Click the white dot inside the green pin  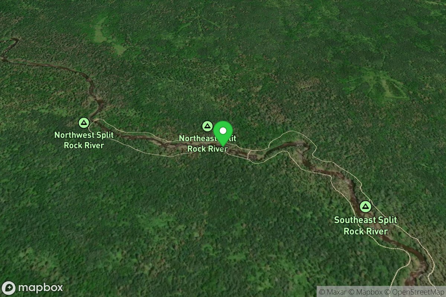click(x=223, y=131)
